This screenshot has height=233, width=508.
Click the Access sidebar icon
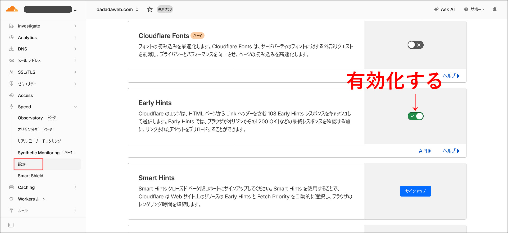11,95
